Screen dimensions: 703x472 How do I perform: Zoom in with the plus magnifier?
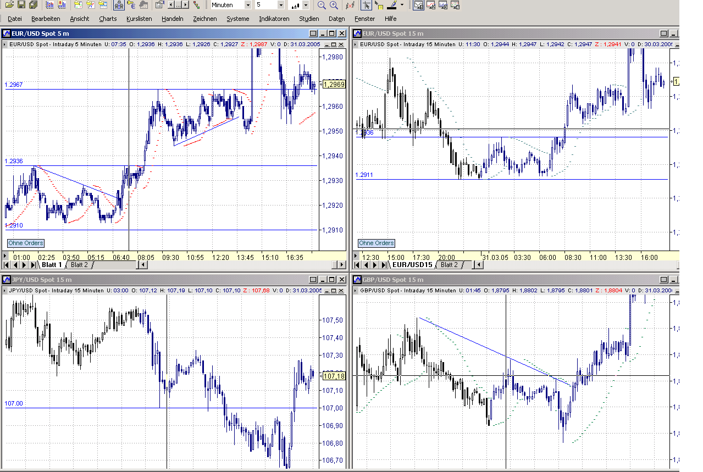(334, 5)
